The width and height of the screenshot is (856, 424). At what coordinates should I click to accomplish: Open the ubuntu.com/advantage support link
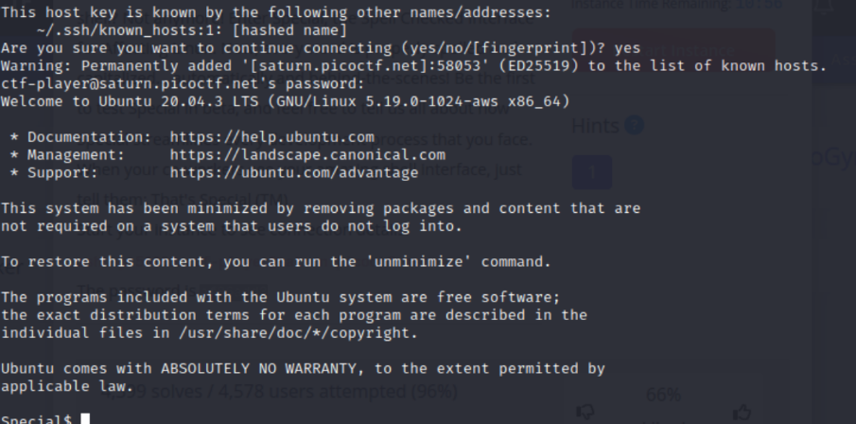coord(293,172)
